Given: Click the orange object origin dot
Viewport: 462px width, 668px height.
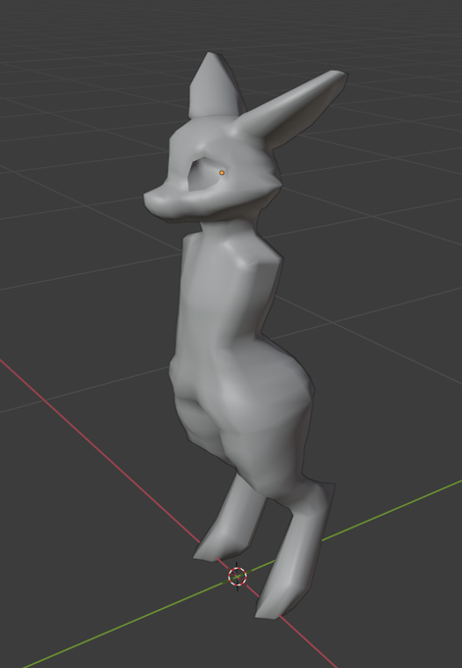Looking at the screenshot, I should (x=222, y=173).
